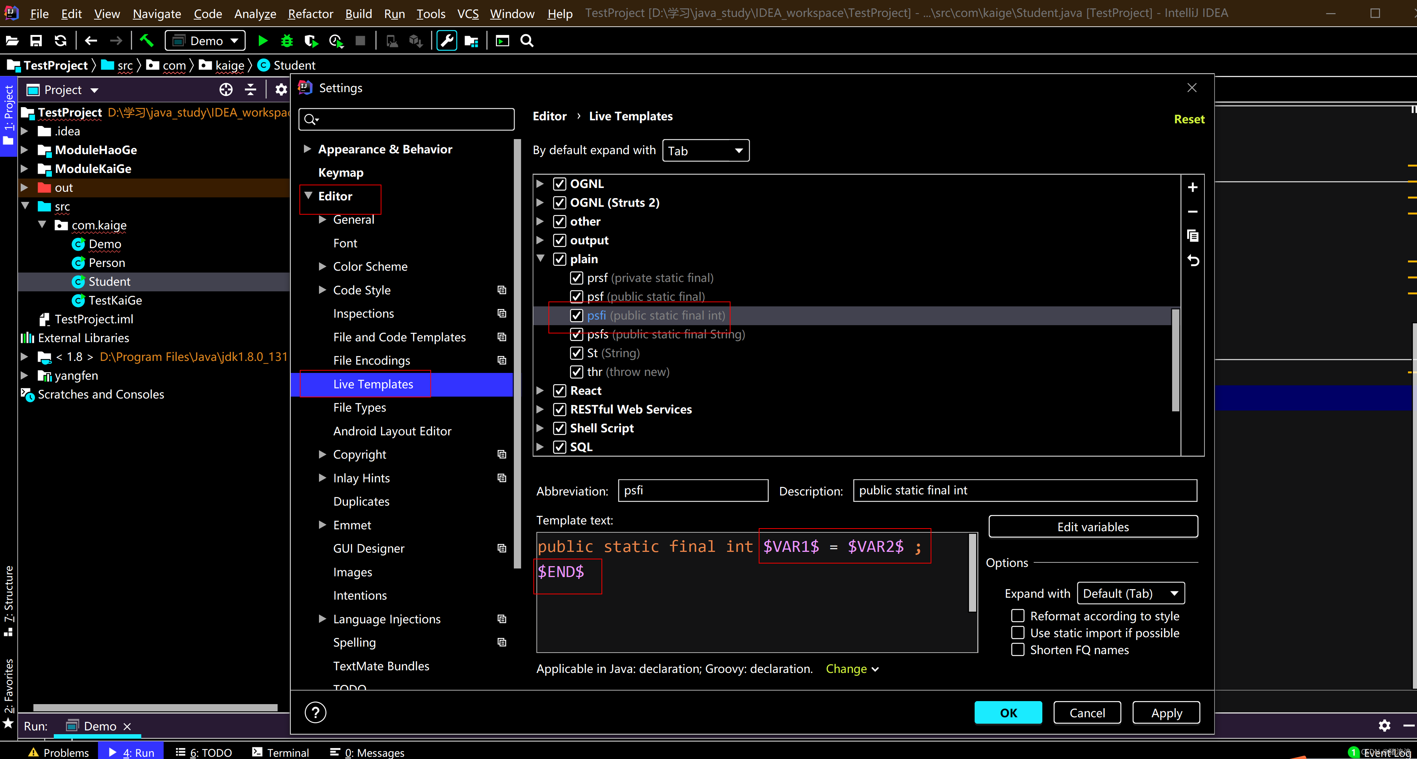Click the Change applicable context link
The width and height of the screenshot is (1417, 759).
(852, 669)
